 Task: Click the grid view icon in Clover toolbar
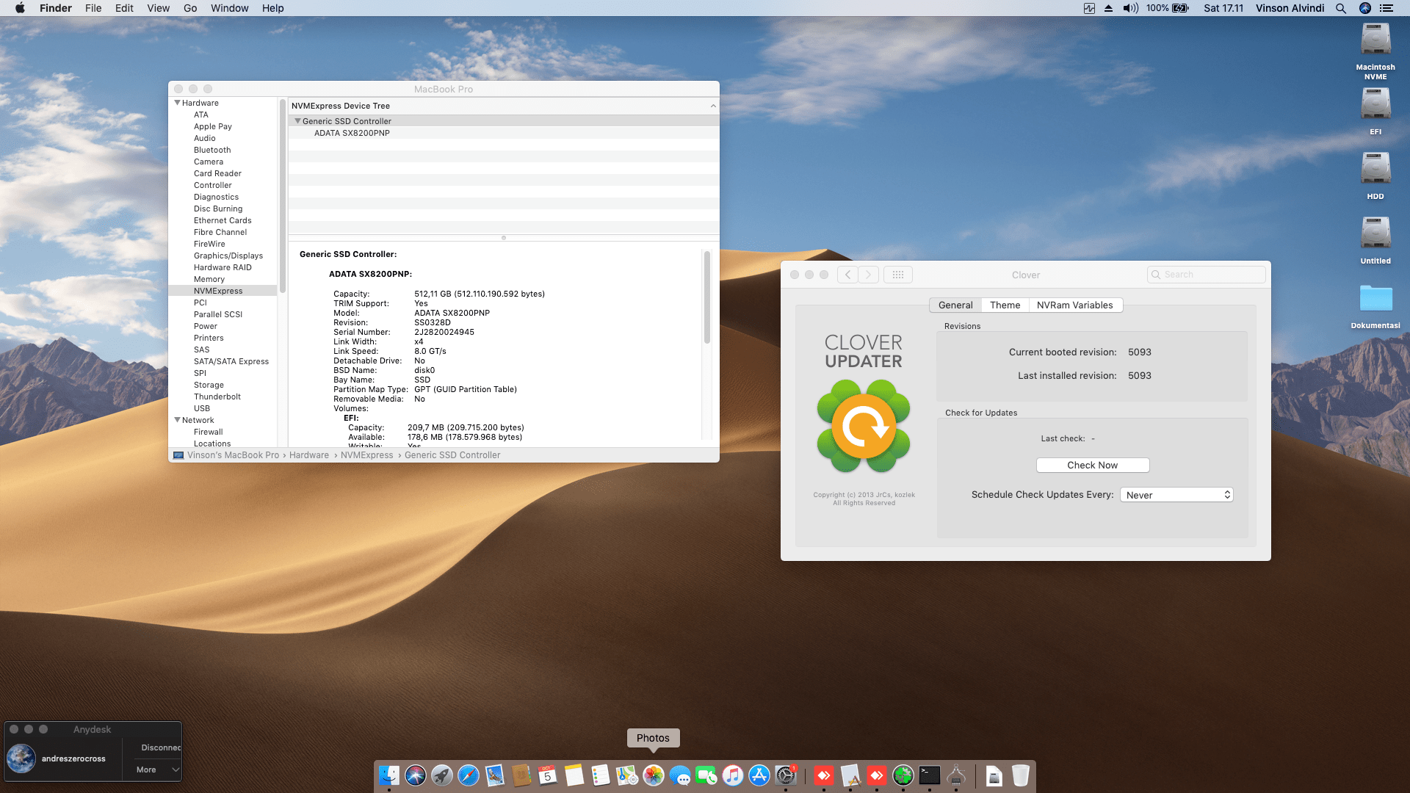[897, 274]
